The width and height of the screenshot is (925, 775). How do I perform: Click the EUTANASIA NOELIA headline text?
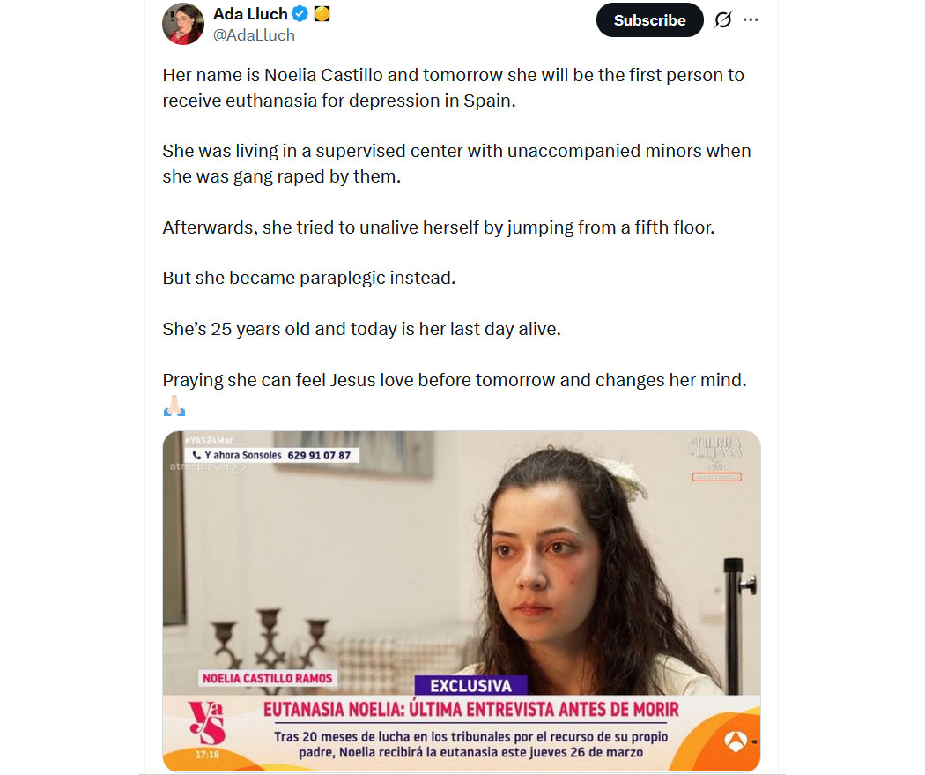[x=470, y=709]
